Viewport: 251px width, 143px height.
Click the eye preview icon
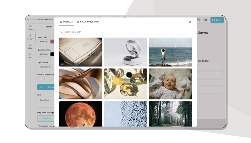(x=205, y=20)
